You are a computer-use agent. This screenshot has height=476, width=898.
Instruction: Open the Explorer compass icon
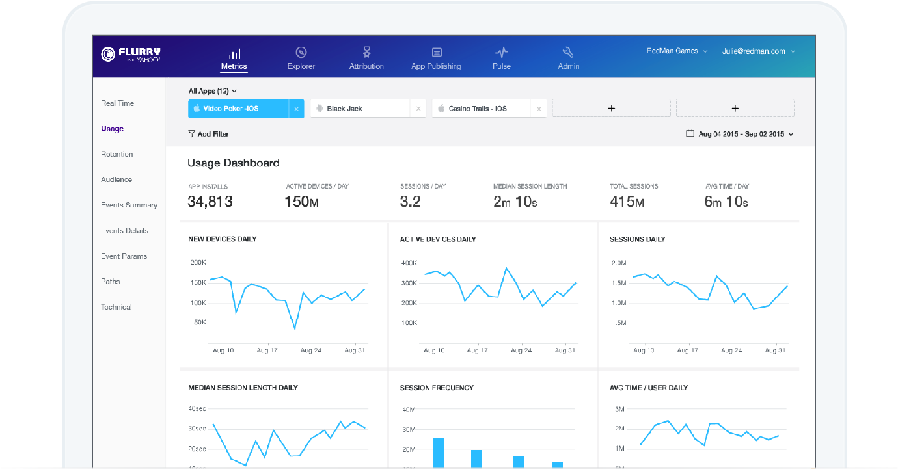(301, 53)
